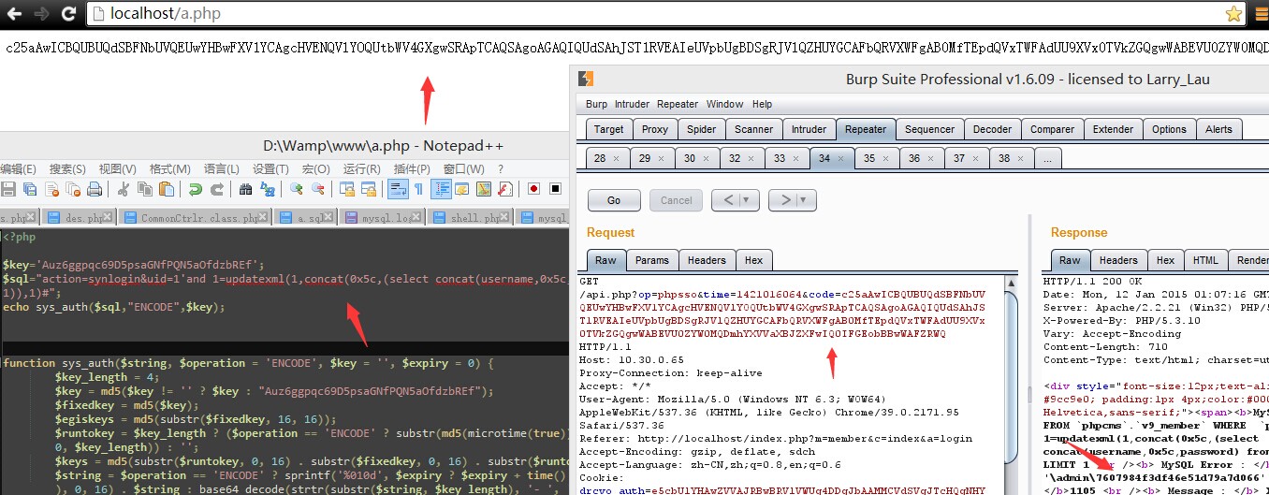Open the Response Hex tab

click(x=1165, y=260)
